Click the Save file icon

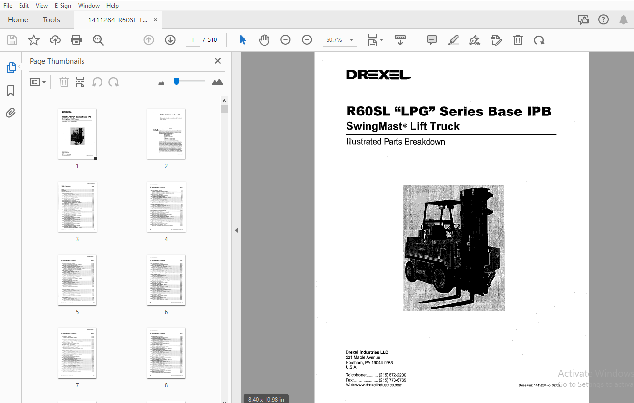click(x=12, y=40)
